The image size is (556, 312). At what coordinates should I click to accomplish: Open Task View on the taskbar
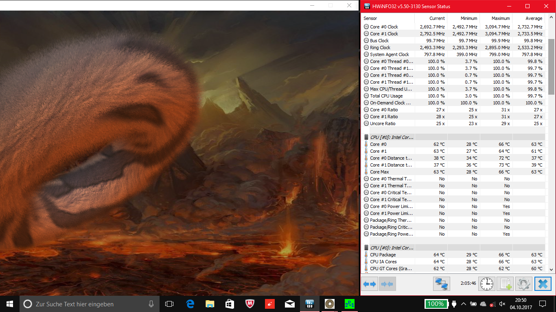tap(169, 304)
